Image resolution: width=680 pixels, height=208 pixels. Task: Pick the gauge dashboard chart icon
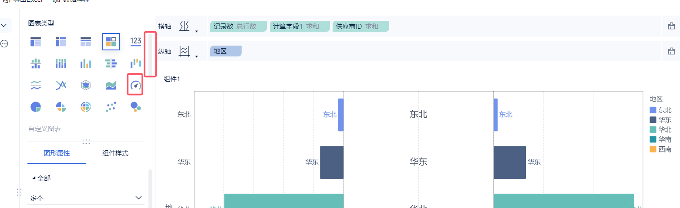coord(136,85)
